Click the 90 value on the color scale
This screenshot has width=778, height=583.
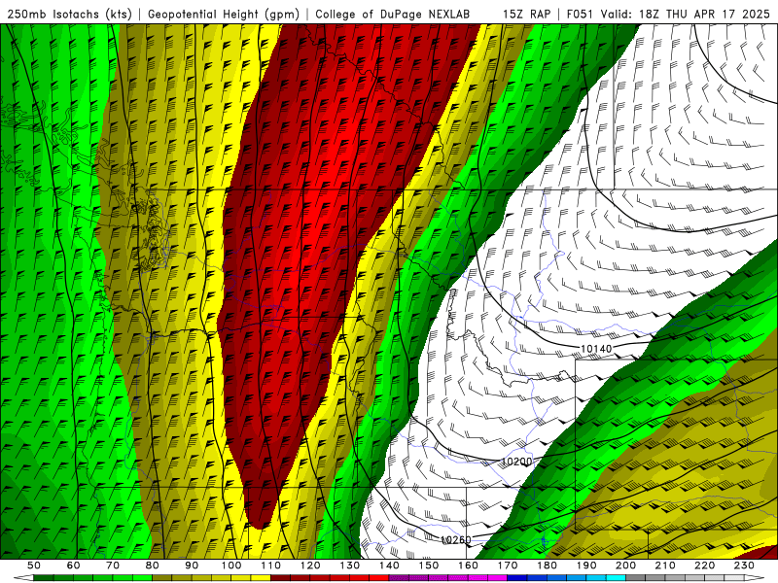(192, 566)
